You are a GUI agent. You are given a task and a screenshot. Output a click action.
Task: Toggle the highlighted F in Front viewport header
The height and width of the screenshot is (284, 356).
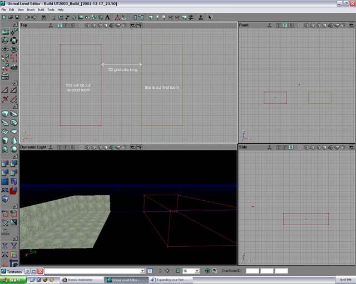(x=285, y=26)
